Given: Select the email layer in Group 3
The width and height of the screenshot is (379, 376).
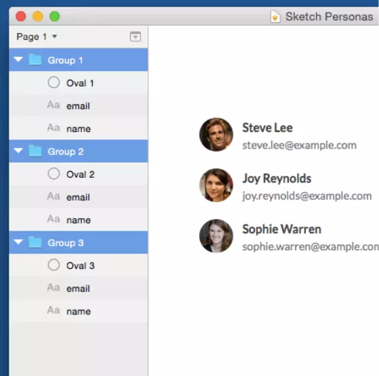Looking at the screenshot, I should point(79,288).
